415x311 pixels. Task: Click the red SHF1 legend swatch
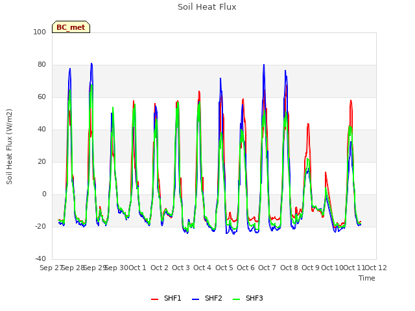pos(154,299)
